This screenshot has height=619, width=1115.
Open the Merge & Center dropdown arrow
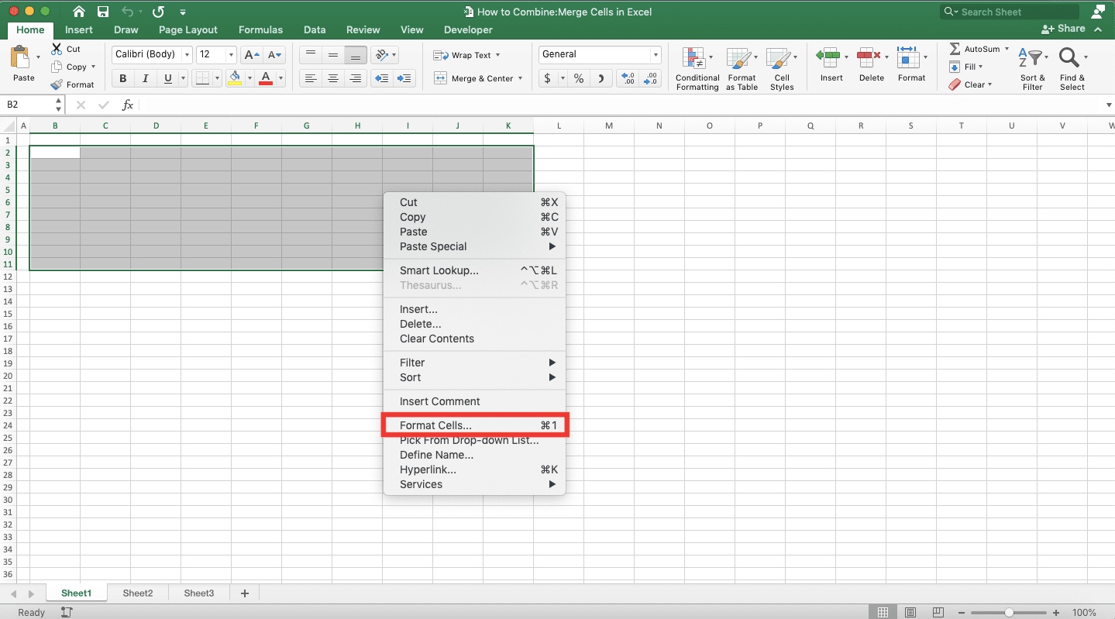[x=520, y=77]
